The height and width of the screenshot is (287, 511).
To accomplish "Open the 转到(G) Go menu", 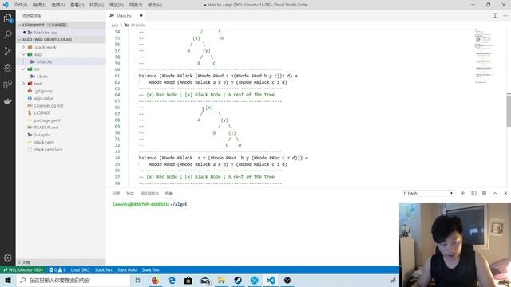I will coord(97,5).
